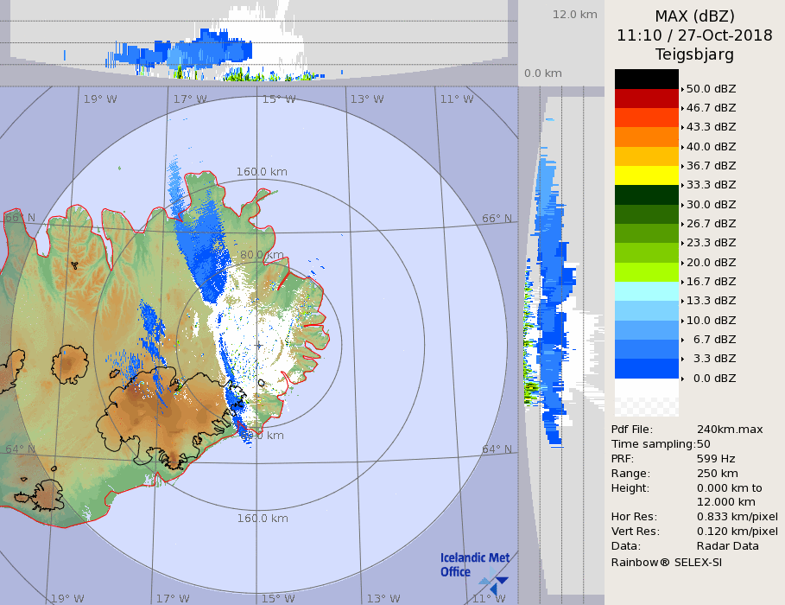The image size is (785, 605).
Task: Select the Teigsbjarg station name
Action: (694, 54)
